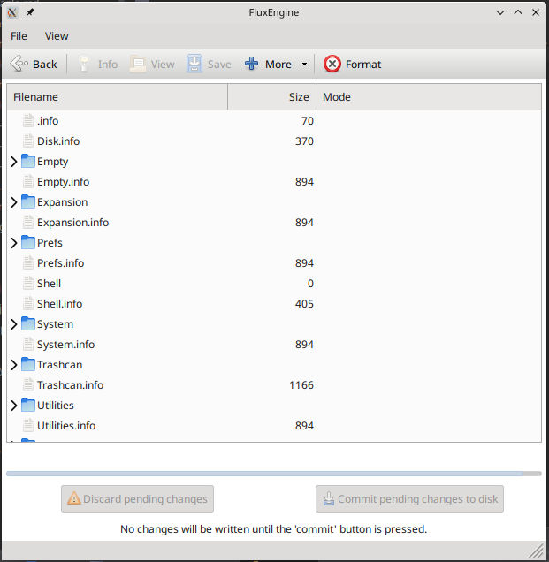
Task: Expand the System folder
Action: pyautogui.click(x=13, y=324)
